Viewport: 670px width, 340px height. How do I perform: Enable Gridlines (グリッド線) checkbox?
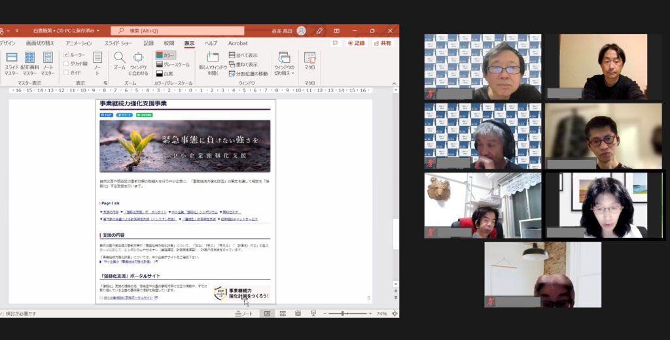coord(66,63)
